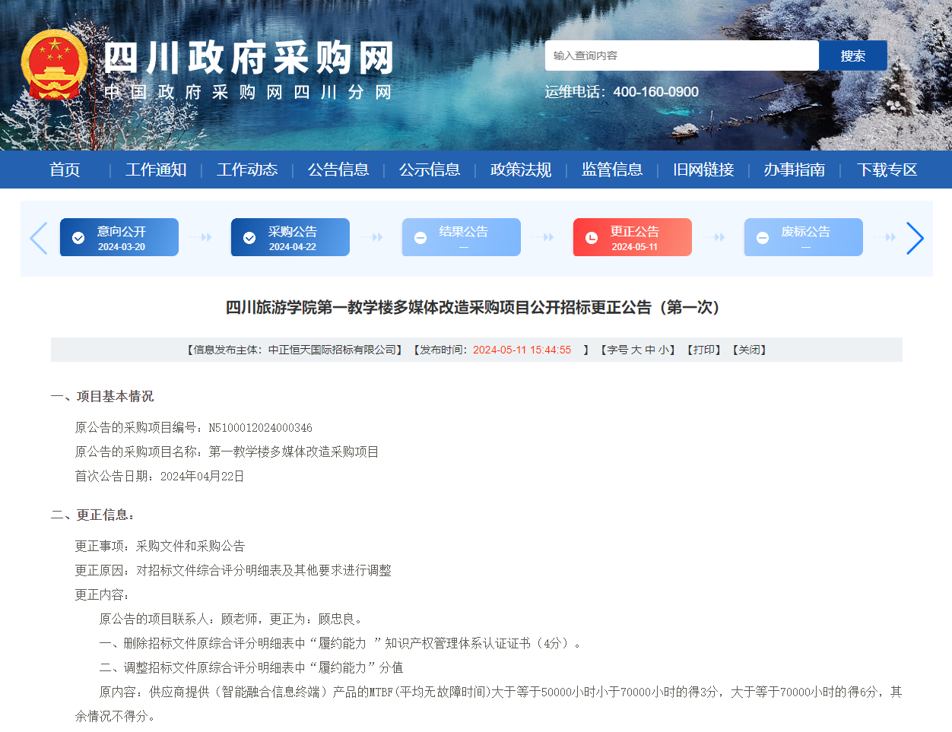Open 下载专区 menu item
The height and width of the screenshot is (732, 952).
887,170
